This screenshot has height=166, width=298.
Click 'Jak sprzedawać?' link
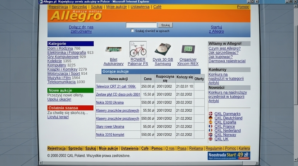click(223, 53)
